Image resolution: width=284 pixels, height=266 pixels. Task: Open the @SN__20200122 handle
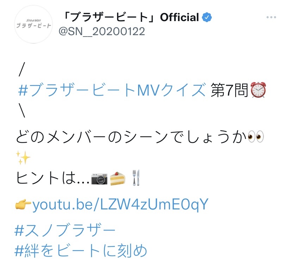[x=102, y=31]
